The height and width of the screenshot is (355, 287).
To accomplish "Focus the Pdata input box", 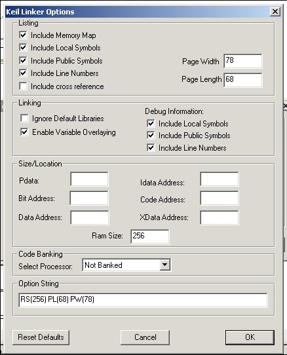I will 89,179.
